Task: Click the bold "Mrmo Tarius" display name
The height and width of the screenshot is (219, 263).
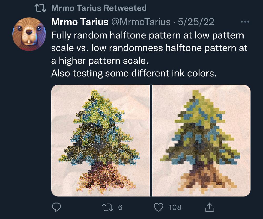Action: pos(80,22)
